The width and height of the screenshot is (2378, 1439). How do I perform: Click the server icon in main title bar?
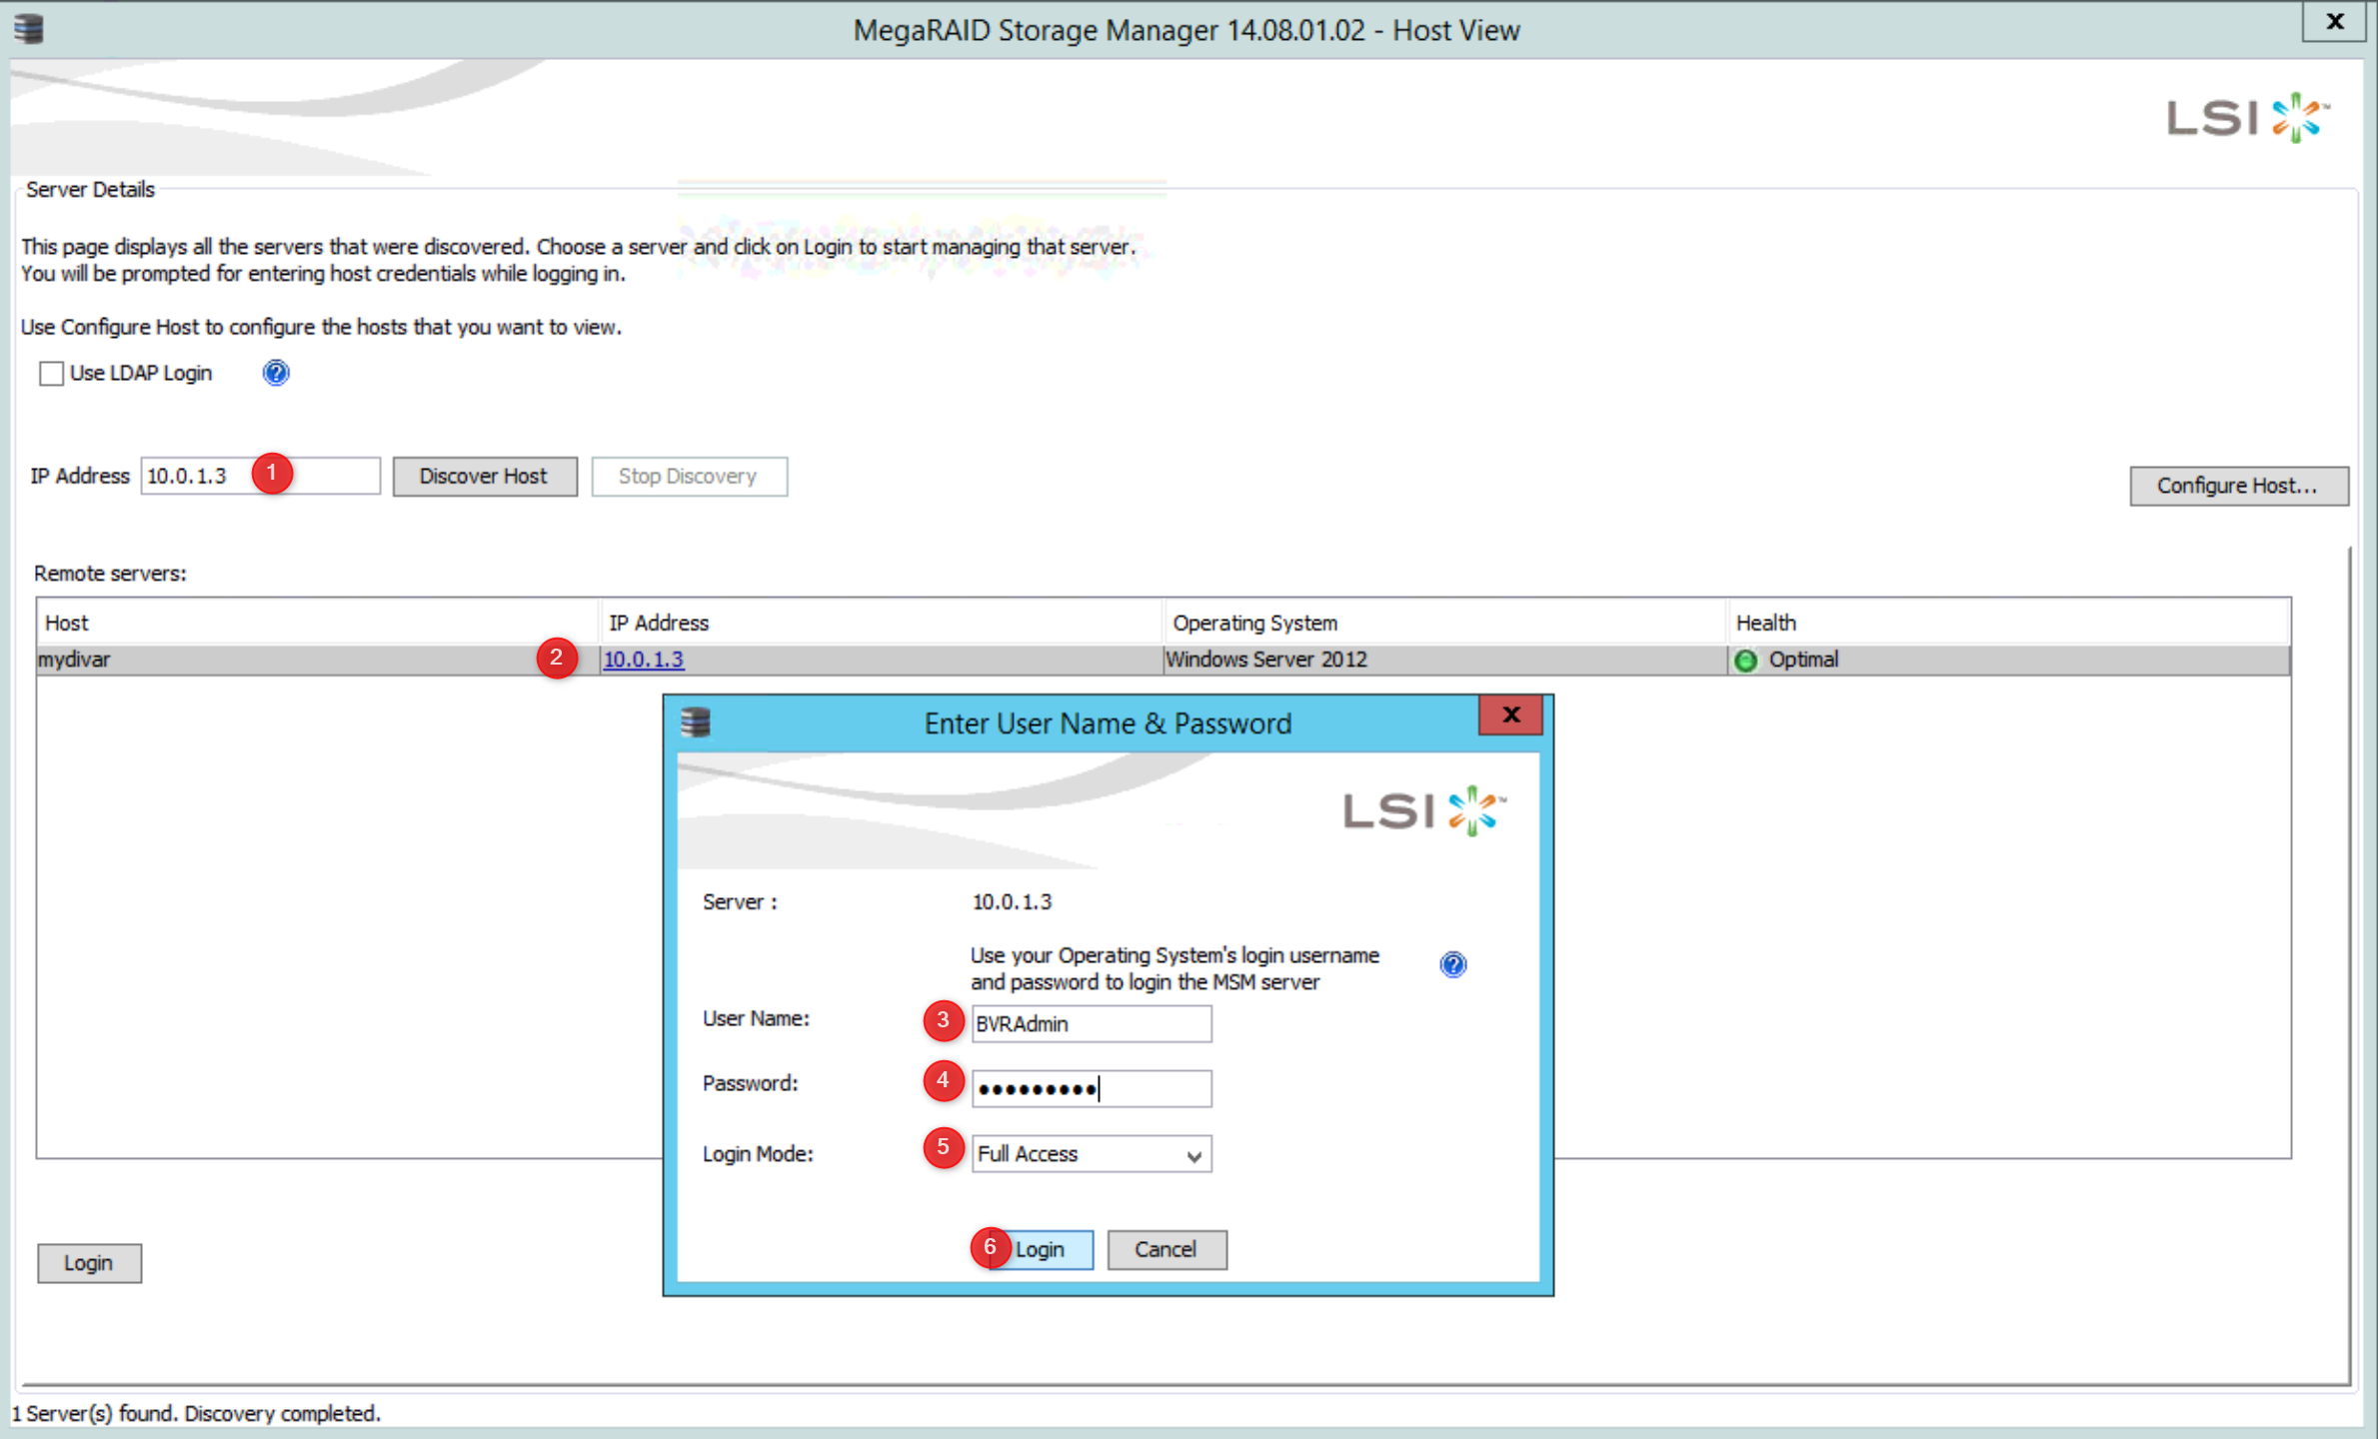[x=29, y=28]
